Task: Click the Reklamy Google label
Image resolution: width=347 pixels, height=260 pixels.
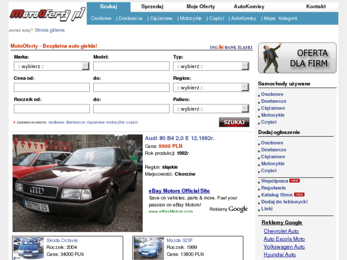Action: pyautogui.click(x=229, y=209)
